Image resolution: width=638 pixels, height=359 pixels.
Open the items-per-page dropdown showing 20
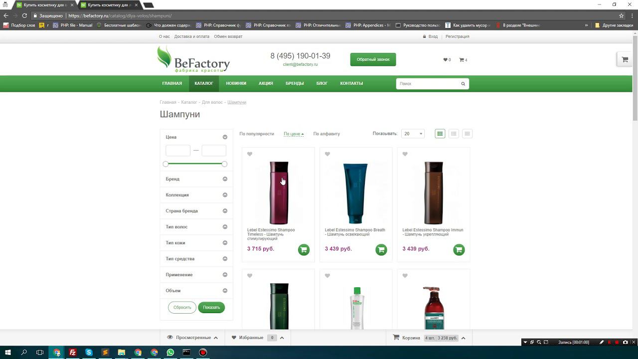tap(413, 134)
